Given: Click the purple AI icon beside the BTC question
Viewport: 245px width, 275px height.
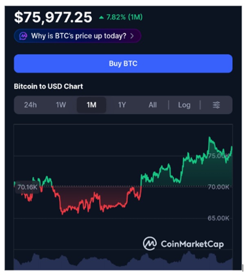Looking at the screenshot, I should 23,36.
